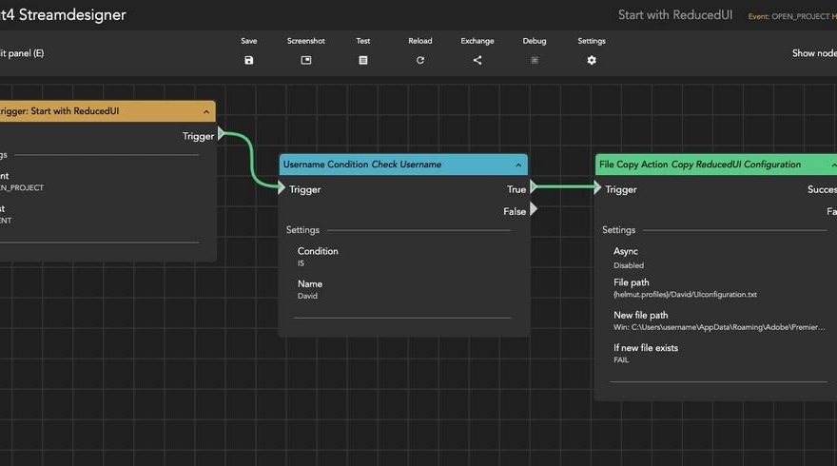
Task: Click the Trigger input port of File Copy Action
Action: [598, 188]
